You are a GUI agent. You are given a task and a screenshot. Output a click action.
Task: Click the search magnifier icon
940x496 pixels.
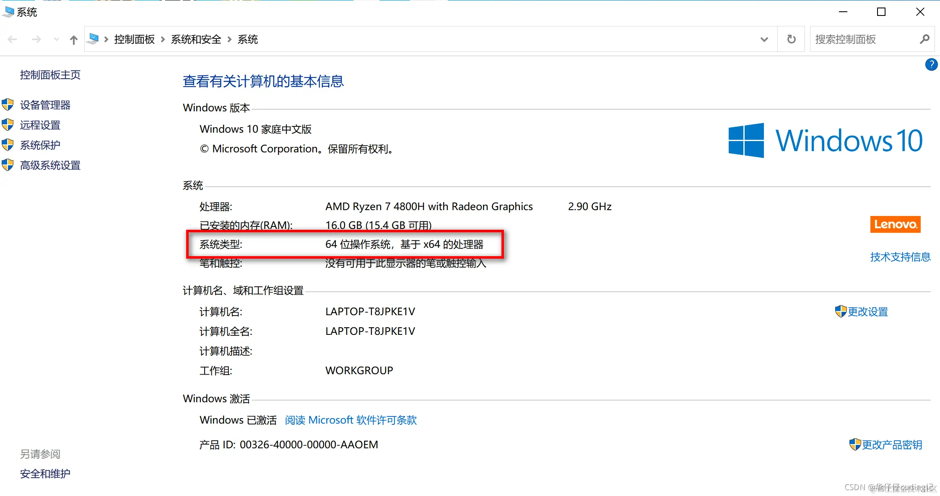924,39
